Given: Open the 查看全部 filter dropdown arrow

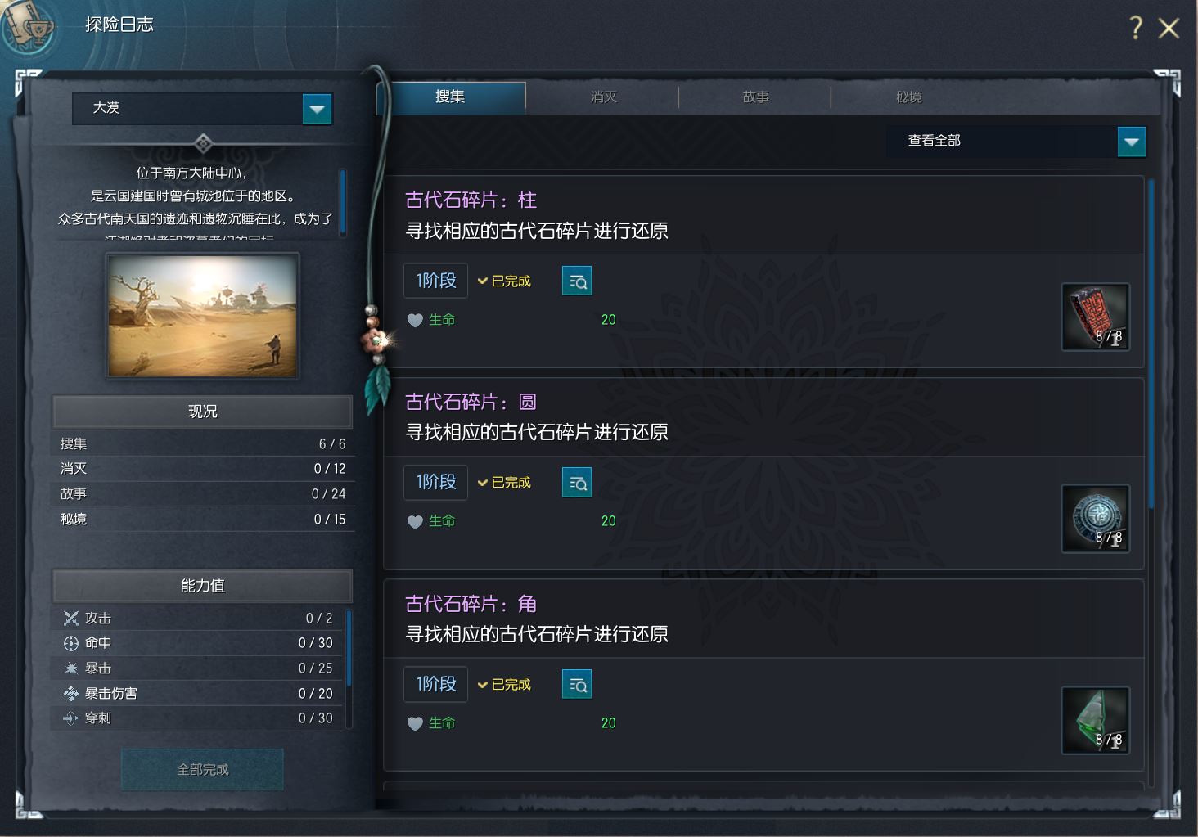Looking at the screenshot, I should 1131,142.
